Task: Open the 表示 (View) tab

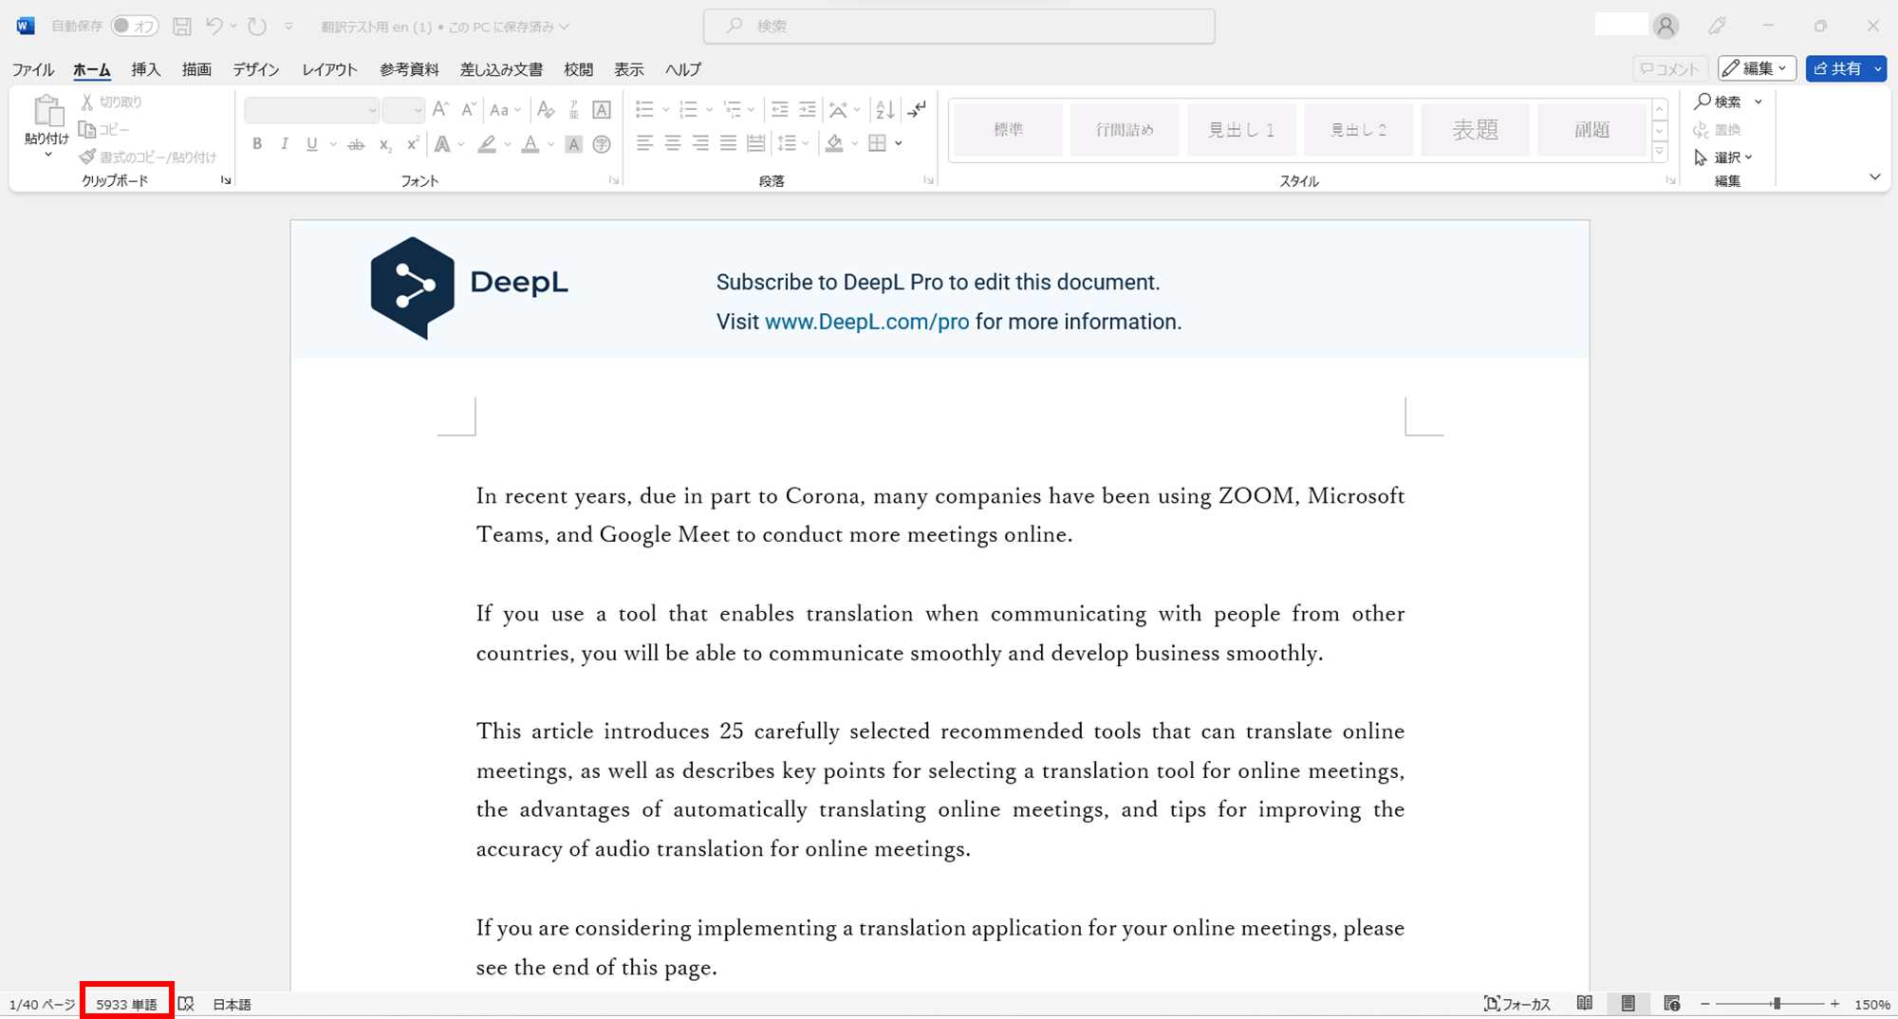Action: coord(628,69)
